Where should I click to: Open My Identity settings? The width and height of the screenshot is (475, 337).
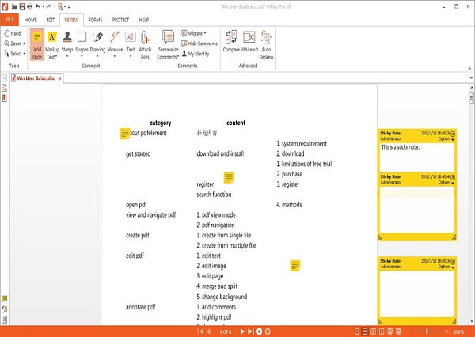(x=196, y=54)
